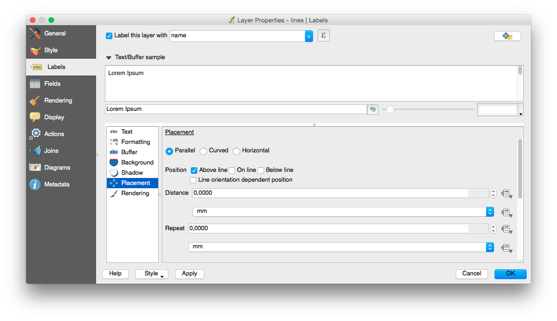
Task: Click the Placement panel vertical scrollbar
Action: [520, 169]
